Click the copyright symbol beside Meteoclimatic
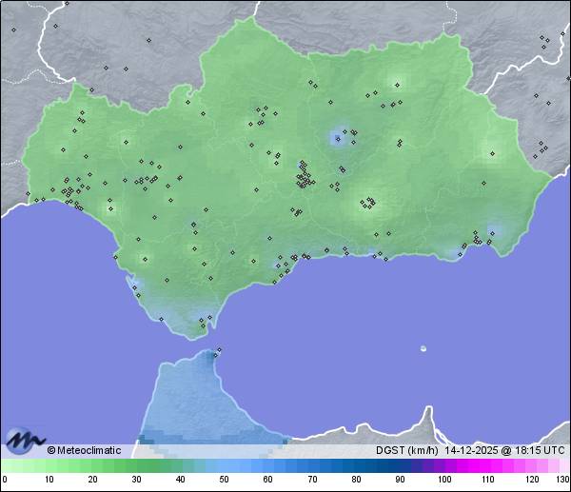 (51, 450)
